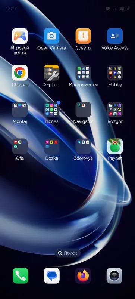Launch Firefox from the dock
This screenshot has height=299, width=135.
click(x=83, y=276)
